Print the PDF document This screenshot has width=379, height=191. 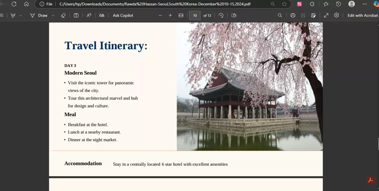pos(293,16)
